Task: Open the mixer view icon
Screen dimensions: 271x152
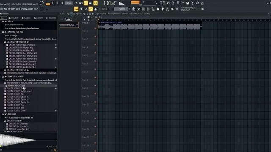Action: [x=148, y=9]
